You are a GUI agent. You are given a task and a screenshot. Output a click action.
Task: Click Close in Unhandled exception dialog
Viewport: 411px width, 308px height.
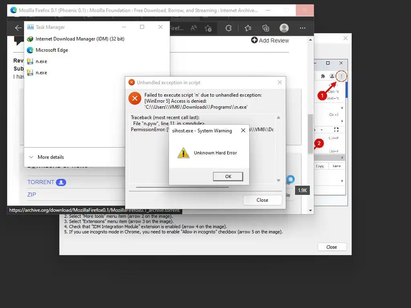click(x=262, y=200)
